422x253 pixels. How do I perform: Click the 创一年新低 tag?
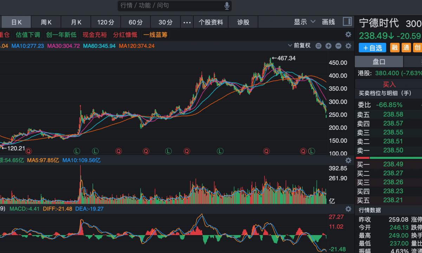[61, 35]
